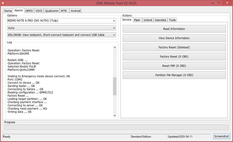The image size is (233, 142).
Task: Click 'Connecting to server ... OK' line
Action: coord(25,105)
